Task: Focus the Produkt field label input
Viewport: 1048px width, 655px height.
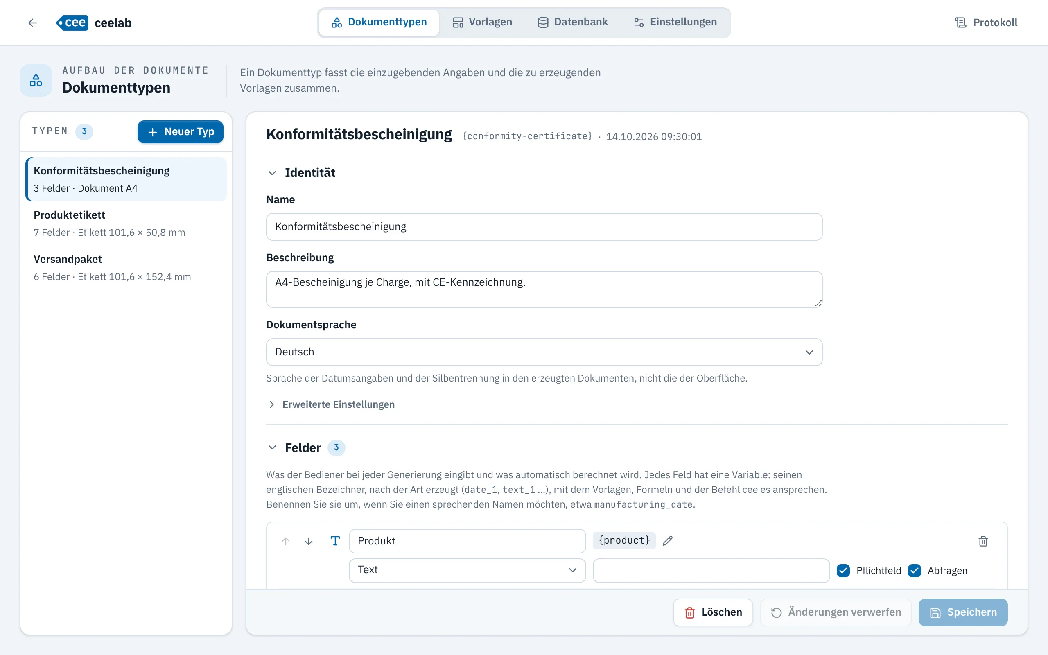Action: pos(467,541)
